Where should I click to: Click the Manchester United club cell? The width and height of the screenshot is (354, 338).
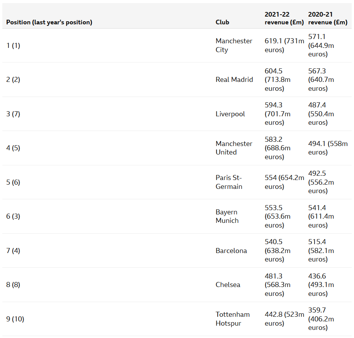[234, 148]
